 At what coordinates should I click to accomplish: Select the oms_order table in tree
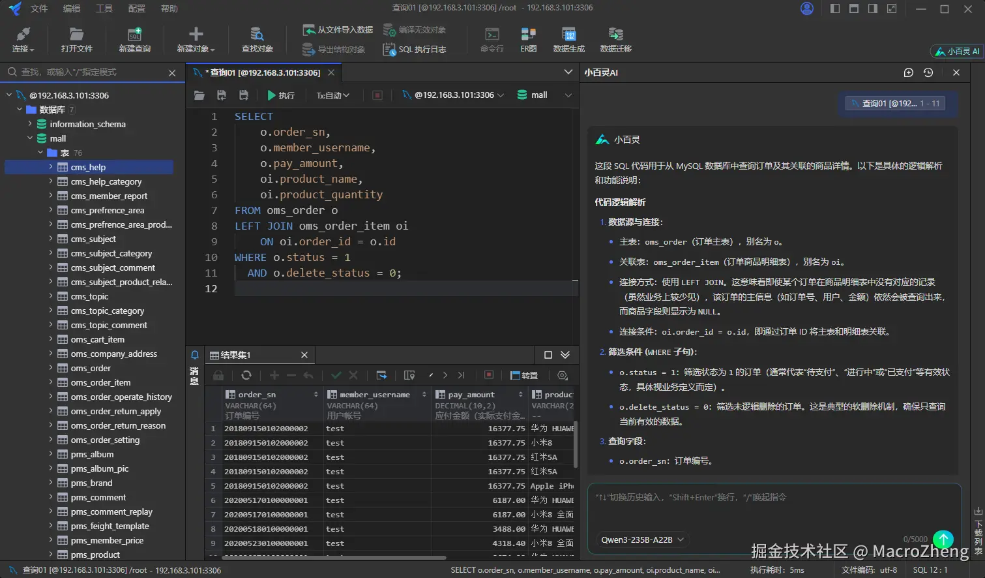click(x=91, y=368)
